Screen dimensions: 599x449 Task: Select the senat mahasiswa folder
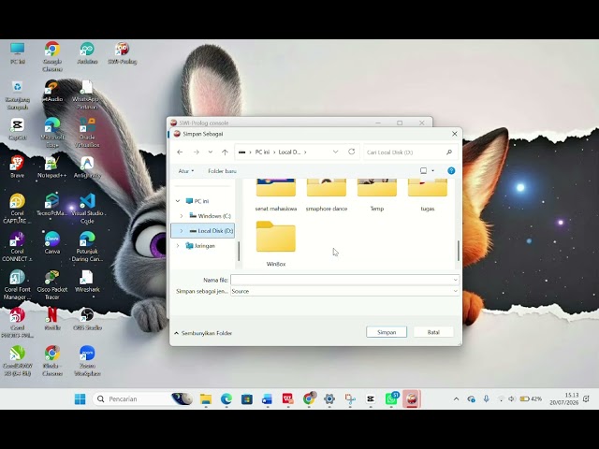coord(276,196)
